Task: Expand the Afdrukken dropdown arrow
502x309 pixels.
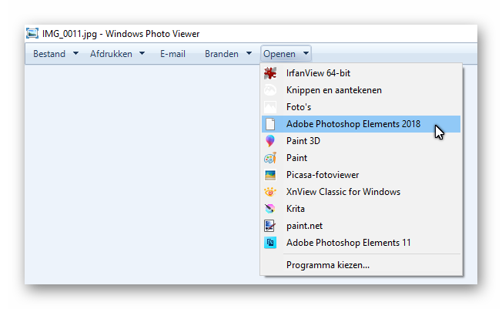Action: pos(142,53)
